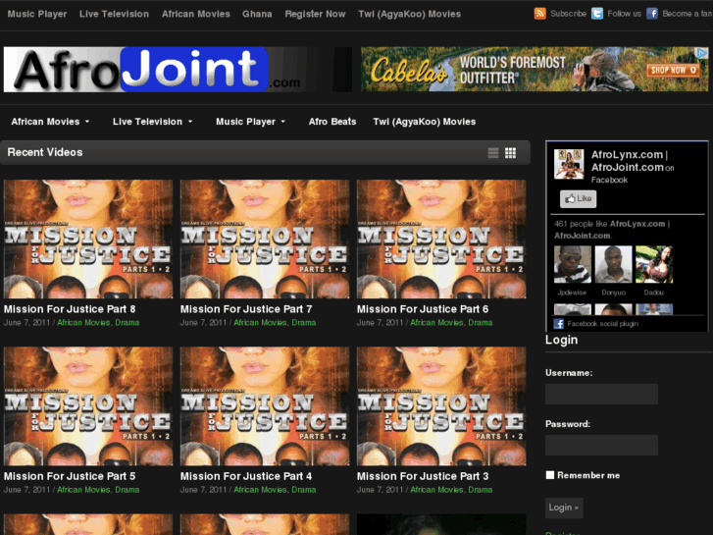Screen dimensions: 713x535
Task: Click the Become a fan text link
Action: 688,14
